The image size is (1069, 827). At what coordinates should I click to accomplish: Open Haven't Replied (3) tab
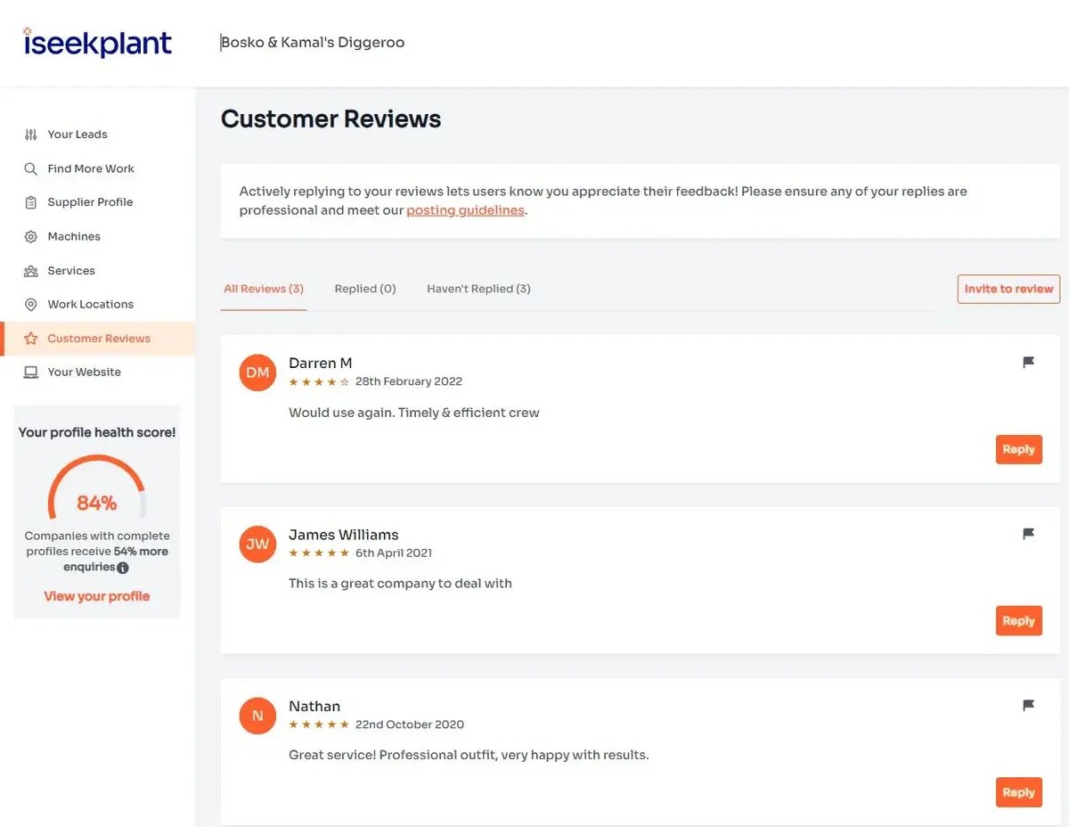(478, 289)
